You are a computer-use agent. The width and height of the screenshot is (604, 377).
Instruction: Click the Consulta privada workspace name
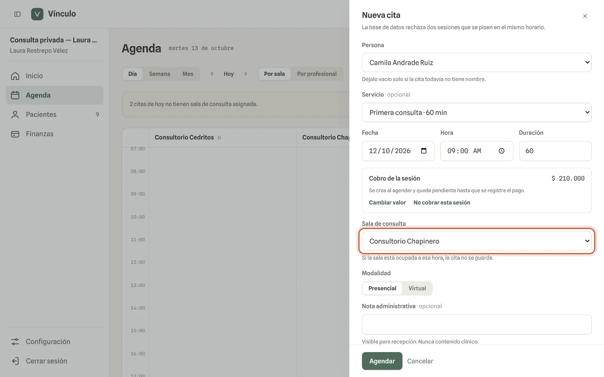[x=53, y=40]
